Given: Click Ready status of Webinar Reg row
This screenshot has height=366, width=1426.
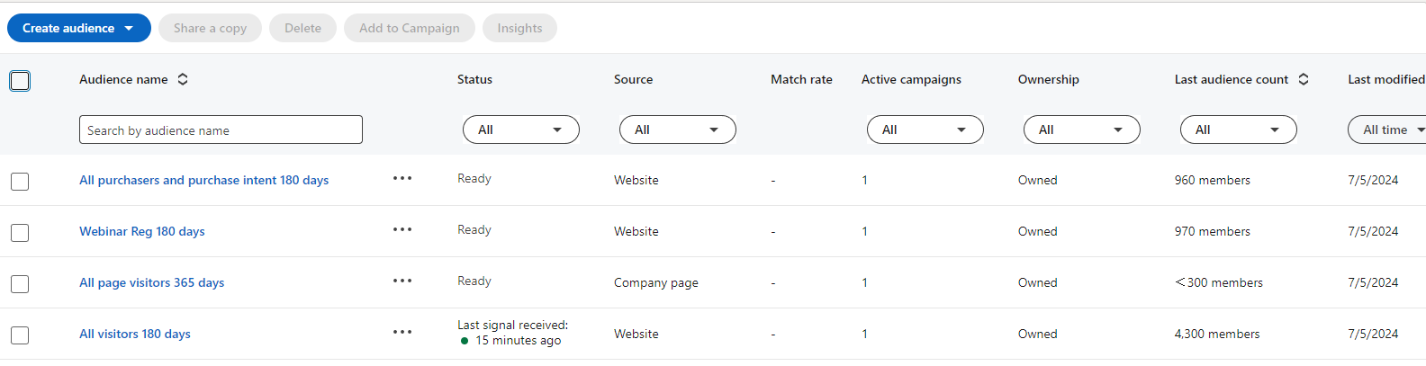Looking at the screenshot, I should point(474,230).
